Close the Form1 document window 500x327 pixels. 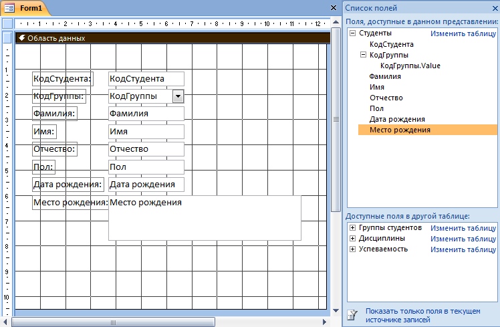click(334, 7)
